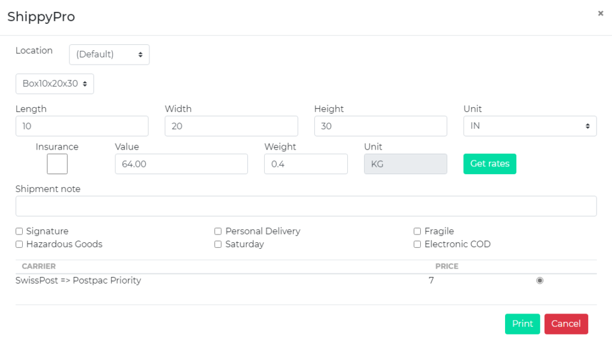Mark the shipment as Fragile
The image size is (612, 350).
(x=417, y=231)
